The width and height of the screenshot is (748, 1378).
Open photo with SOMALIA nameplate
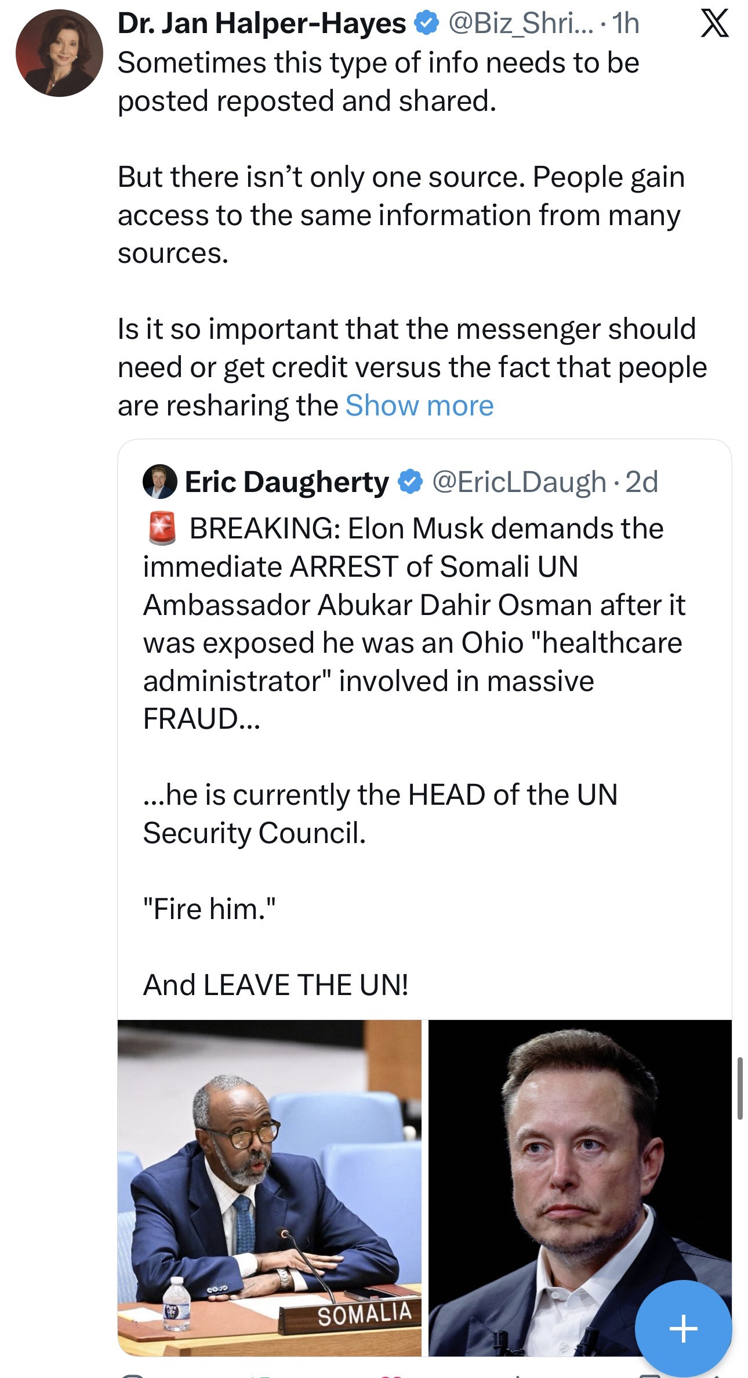(x=270, y=1187)
